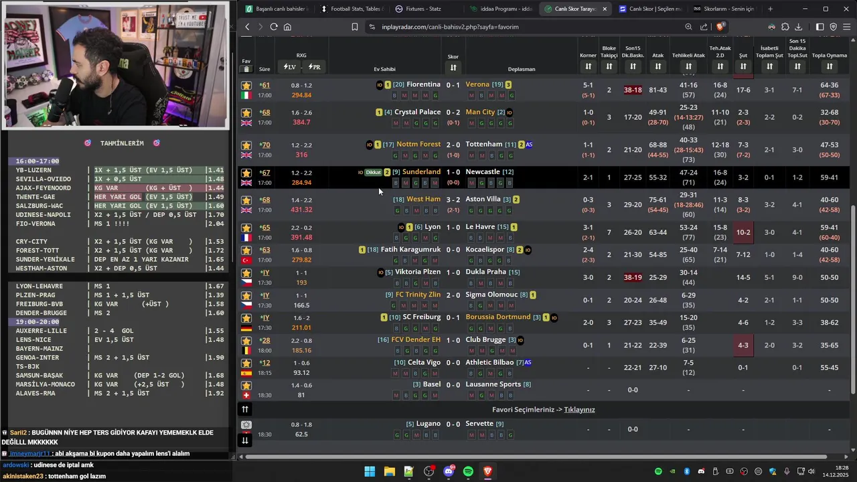Image resolution: width=857 pixels, height=482 pixels.
Task: Open Spotify from the taskbar
Action: pyautogui.click(x=468, y=471)
